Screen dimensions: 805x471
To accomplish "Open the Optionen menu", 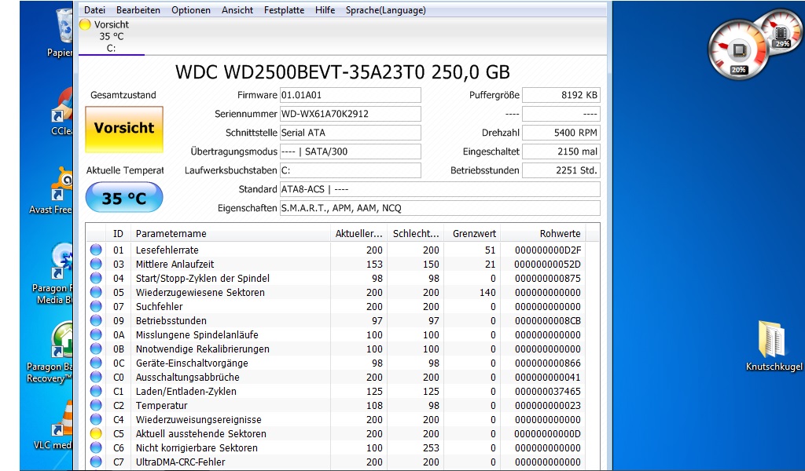I will click(x=191, y=9).
